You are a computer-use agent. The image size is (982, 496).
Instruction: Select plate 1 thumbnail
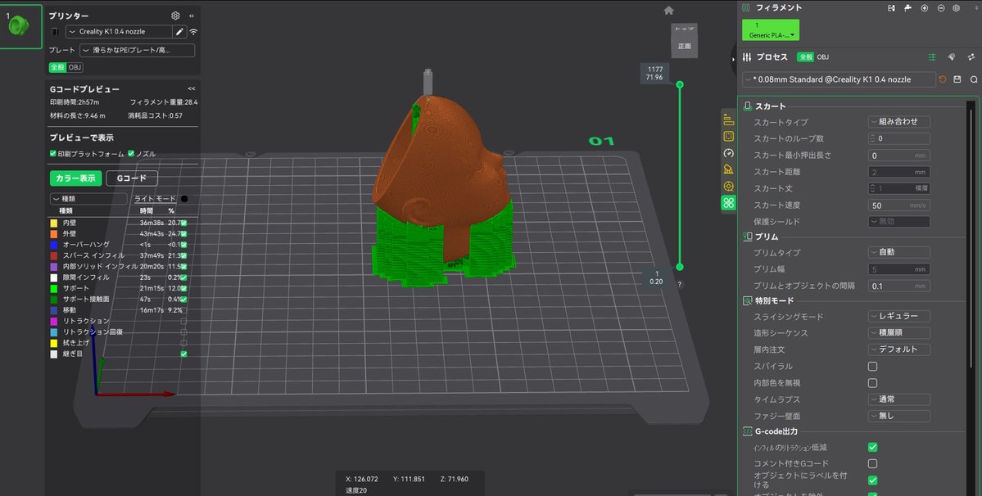(x=20, y=26)
